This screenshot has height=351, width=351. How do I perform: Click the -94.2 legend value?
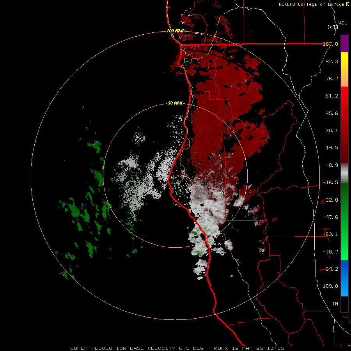(x=330, y=269)
